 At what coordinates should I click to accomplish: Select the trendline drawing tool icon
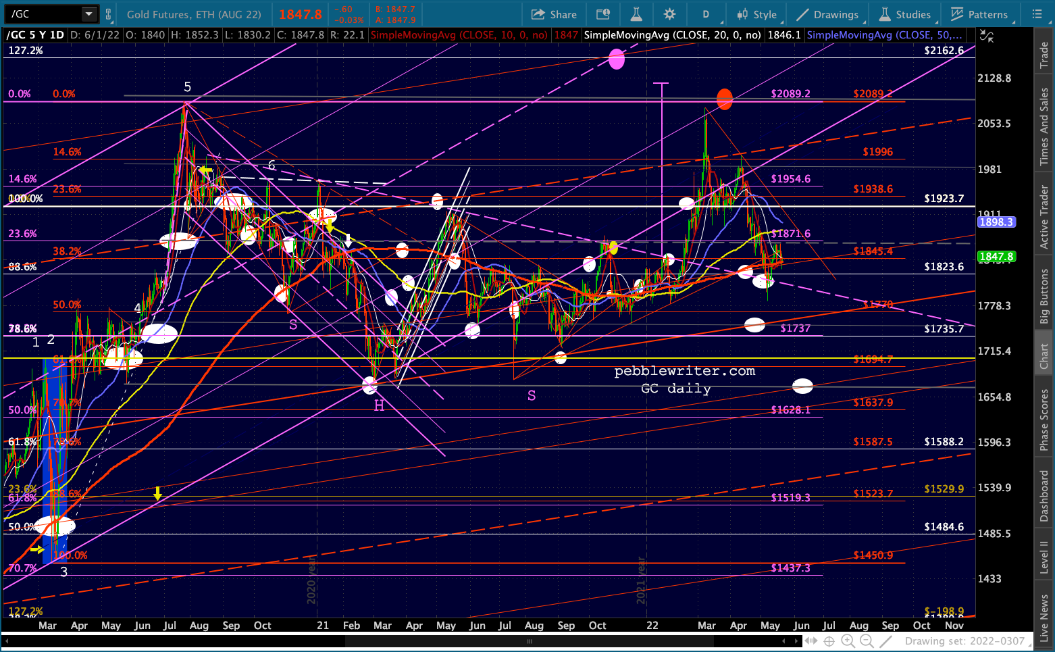click(x=886, y=641)
